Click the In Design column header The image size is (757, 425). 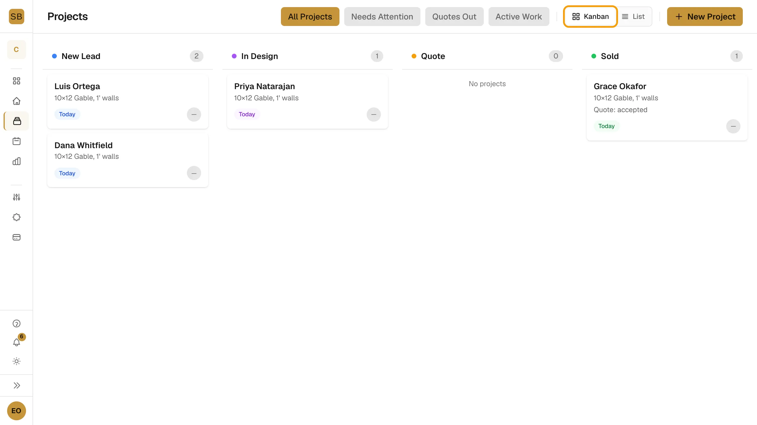click(308, 56)
